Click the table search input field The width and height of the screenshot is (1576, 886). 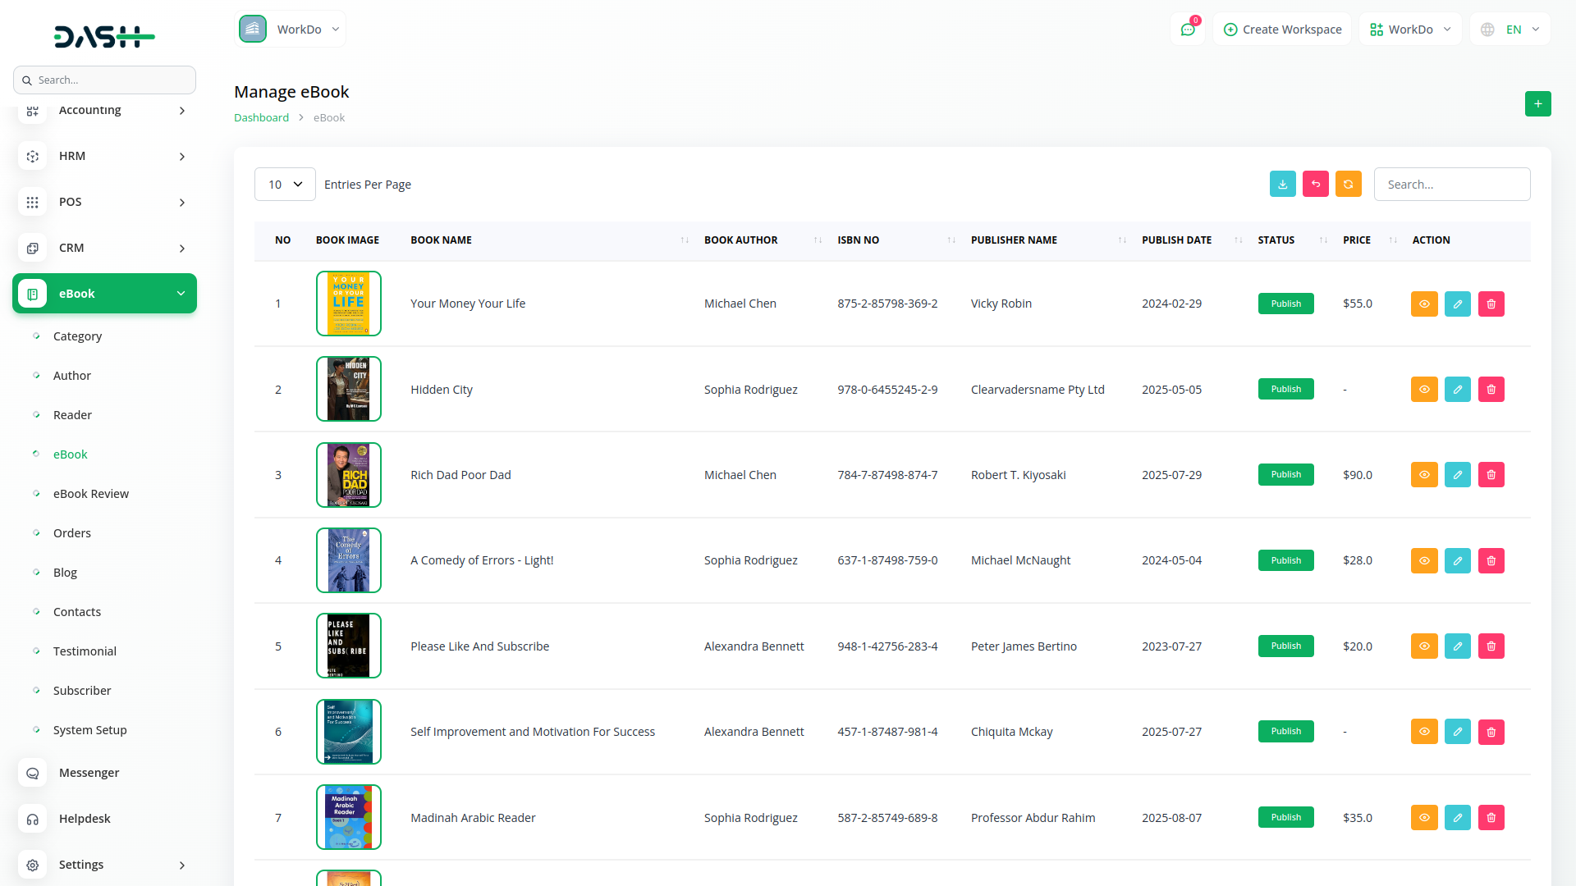point(1451,185)
